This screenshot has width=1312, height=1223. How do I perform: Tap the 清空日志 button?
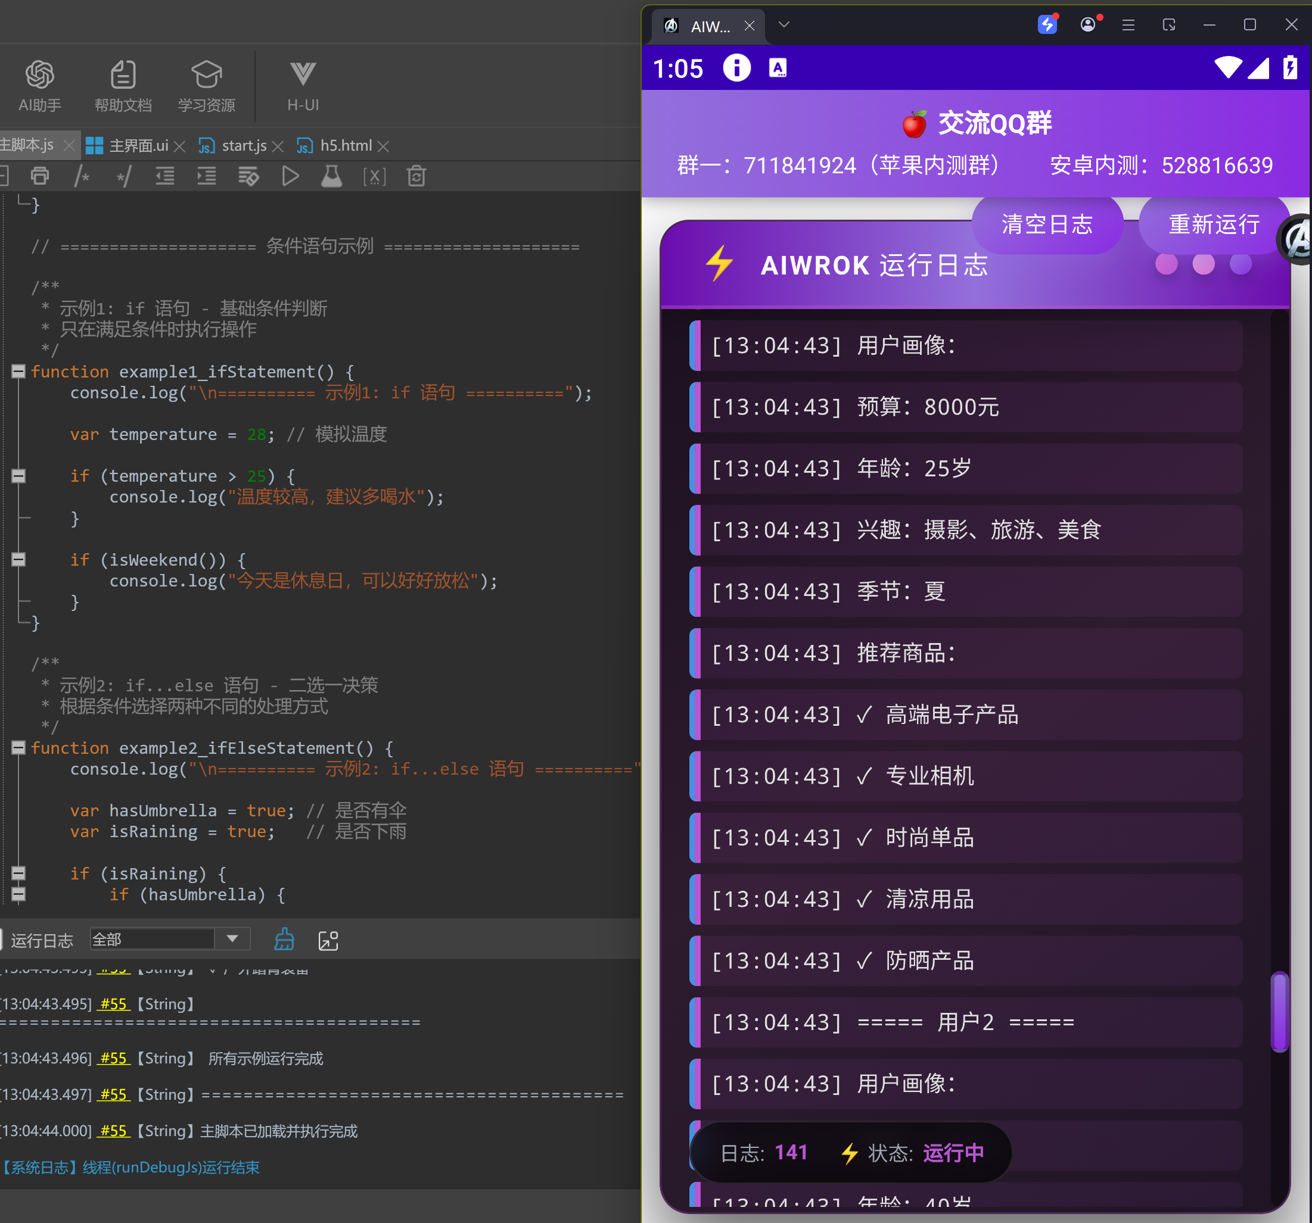[x=1047, y=224]
